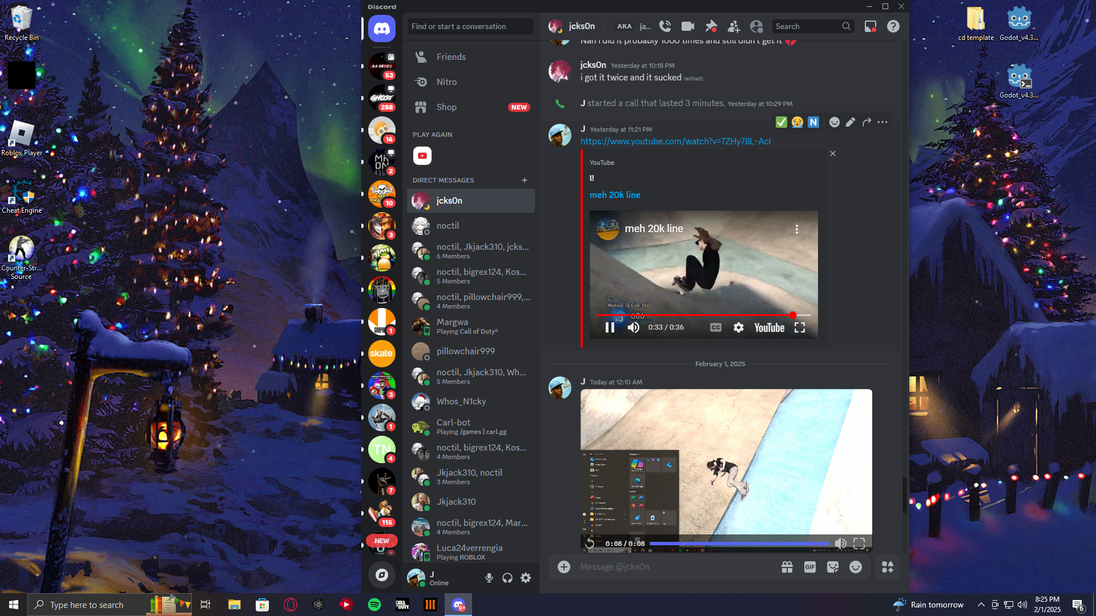Open User Settings gear
Viewport: 1096px width, 616px height.
point(526,578)
